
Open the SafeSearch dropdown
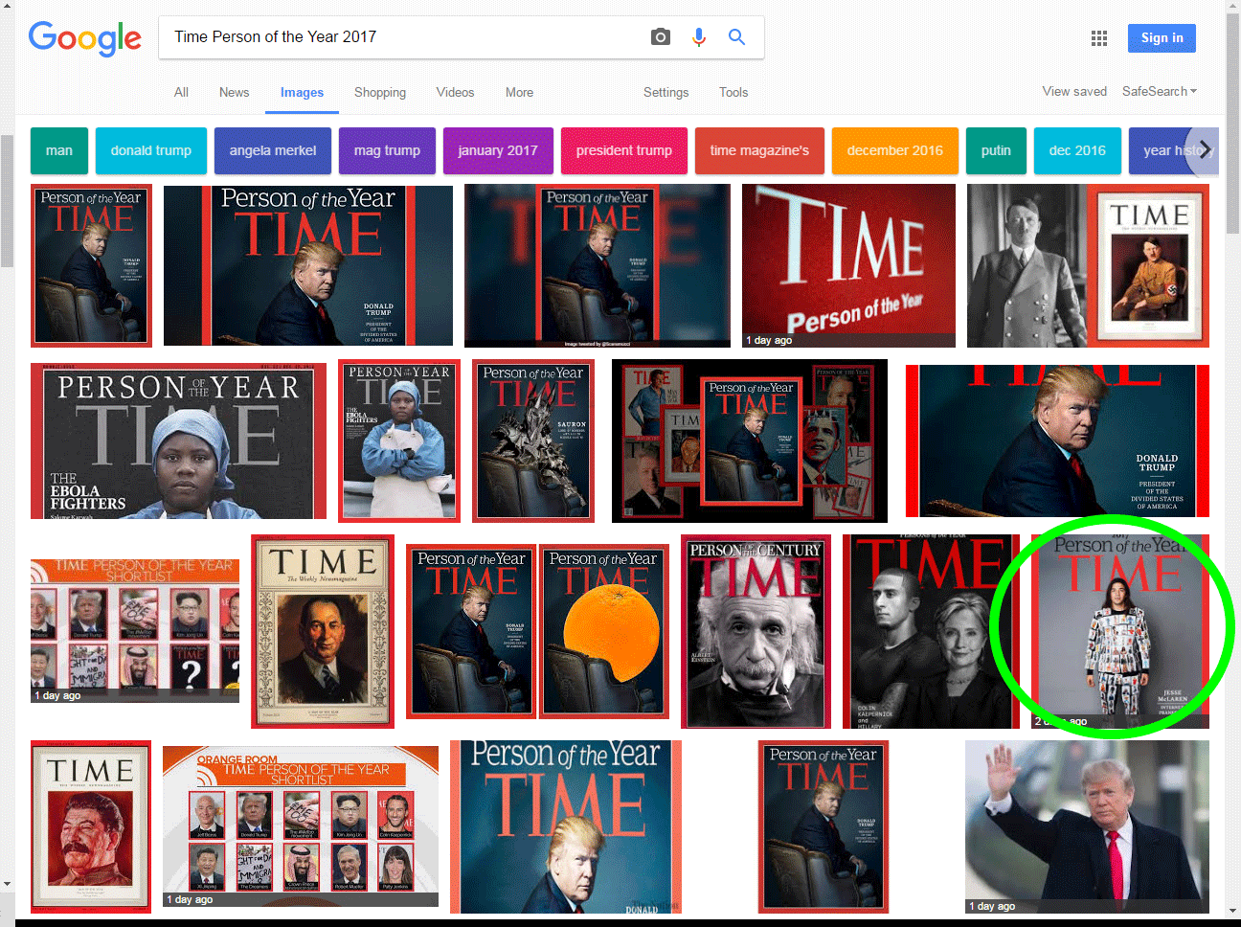(x=1159, y=91)
